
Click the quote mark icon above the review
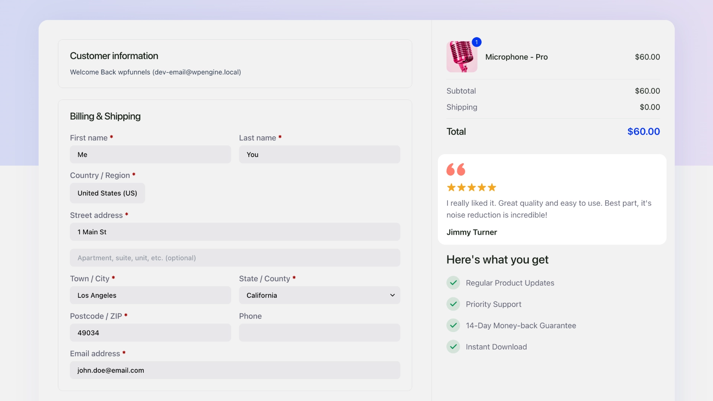point(455,170)
